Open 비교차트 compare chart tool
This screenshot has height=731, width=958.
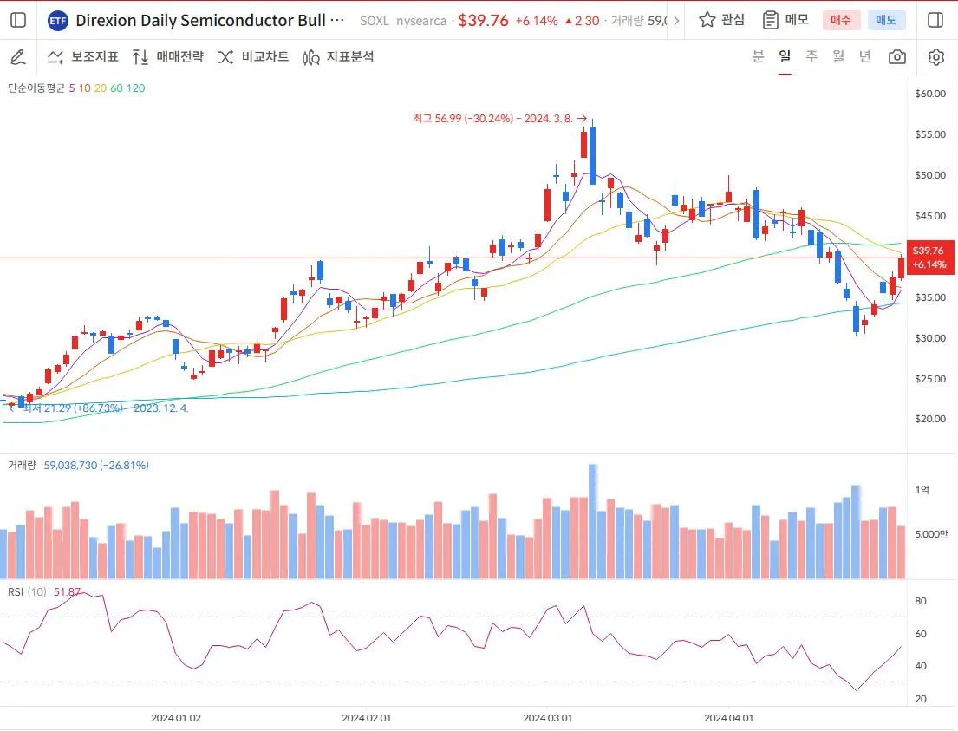[x=253, y=57]
